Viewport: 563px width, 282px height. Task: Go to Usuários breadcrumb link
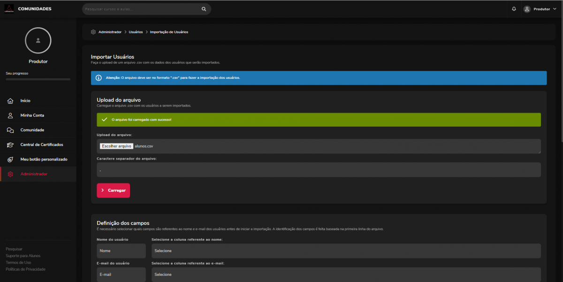(136, 32)
